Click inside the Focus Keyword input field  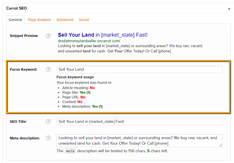(x=140, y=69)
